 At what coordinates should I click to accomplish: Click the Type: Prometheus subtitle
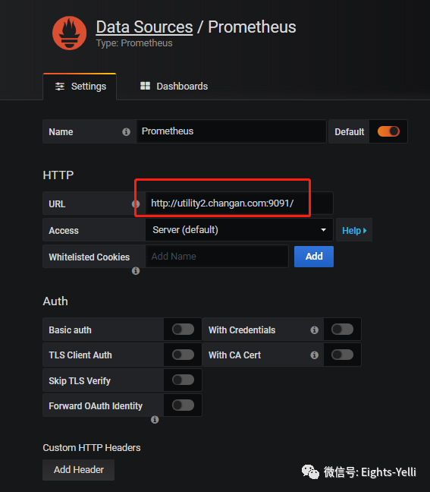point(134,43)
